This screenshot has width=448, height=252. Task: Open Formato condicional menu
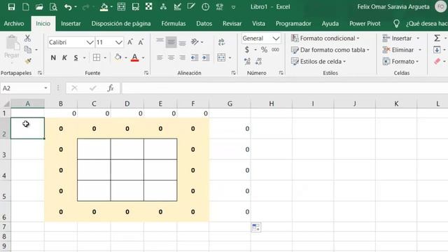(325, 38)
